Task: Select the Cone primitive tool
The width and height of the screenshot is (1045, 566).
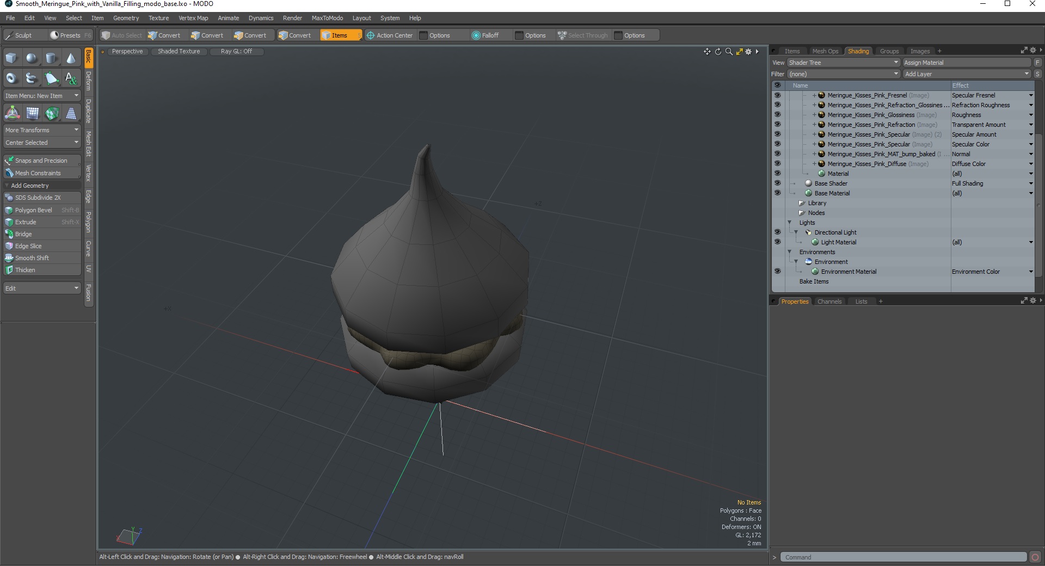Action: coord(71,58)
